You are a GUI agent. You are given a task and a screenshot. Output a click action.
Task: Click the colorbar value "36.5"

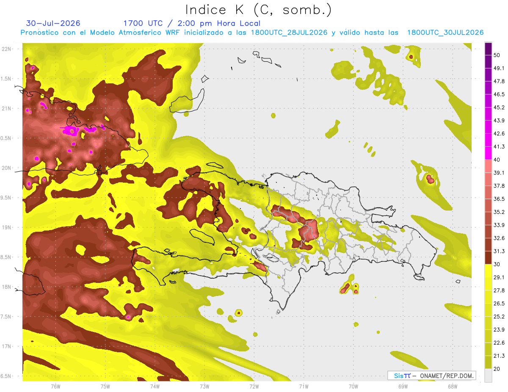499,199
